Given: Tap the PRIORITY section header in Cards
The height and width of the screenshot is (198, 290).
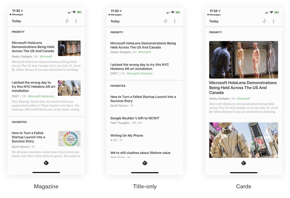Looking at the screenshot, I should click(x=216, y=32).
